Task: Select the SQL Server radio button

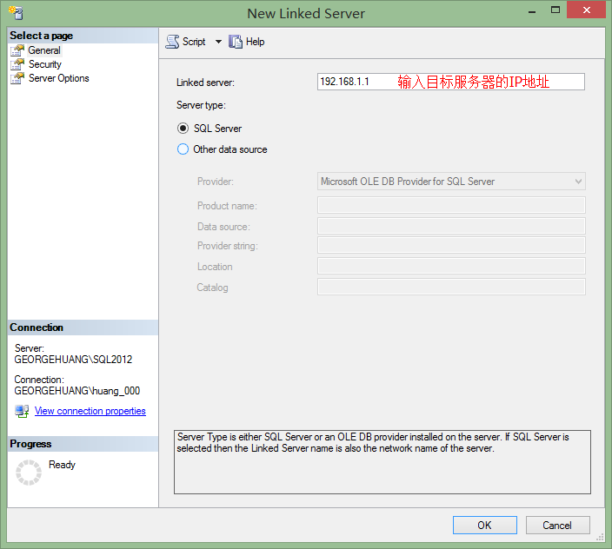Action: (183, 129)
